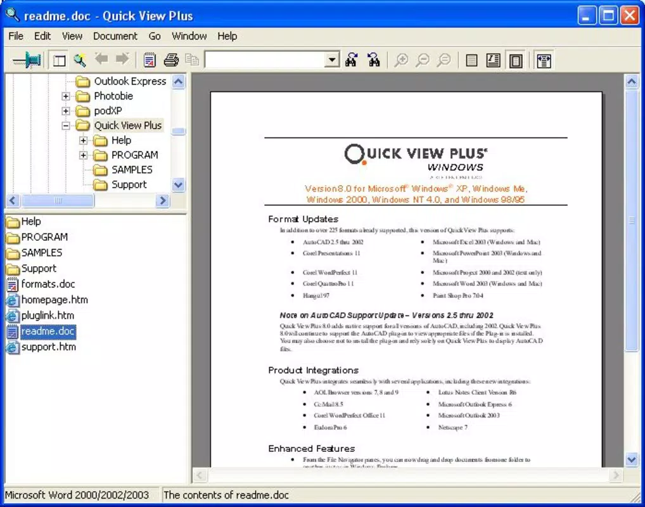Open the Document menu
Screen dimensions: 645x507
[x=115, y=36]
